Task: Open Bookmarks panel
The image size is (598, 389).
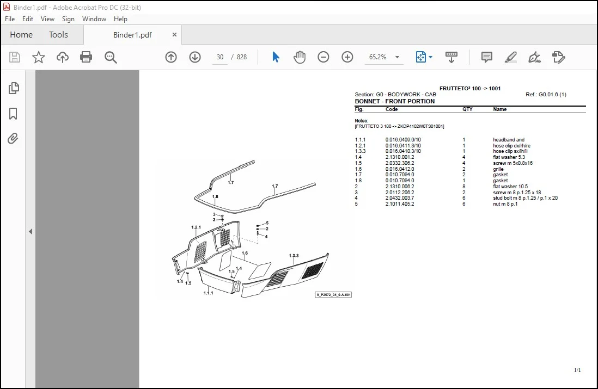Action: pyautogui.click(x=13, y=114)
